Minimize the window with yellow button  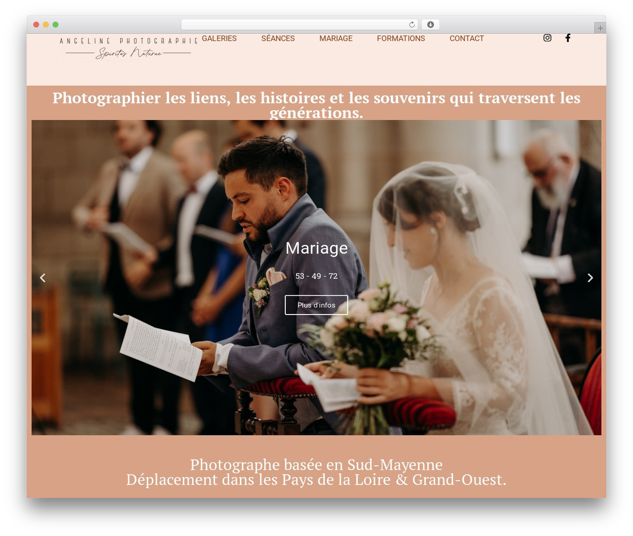46,25
